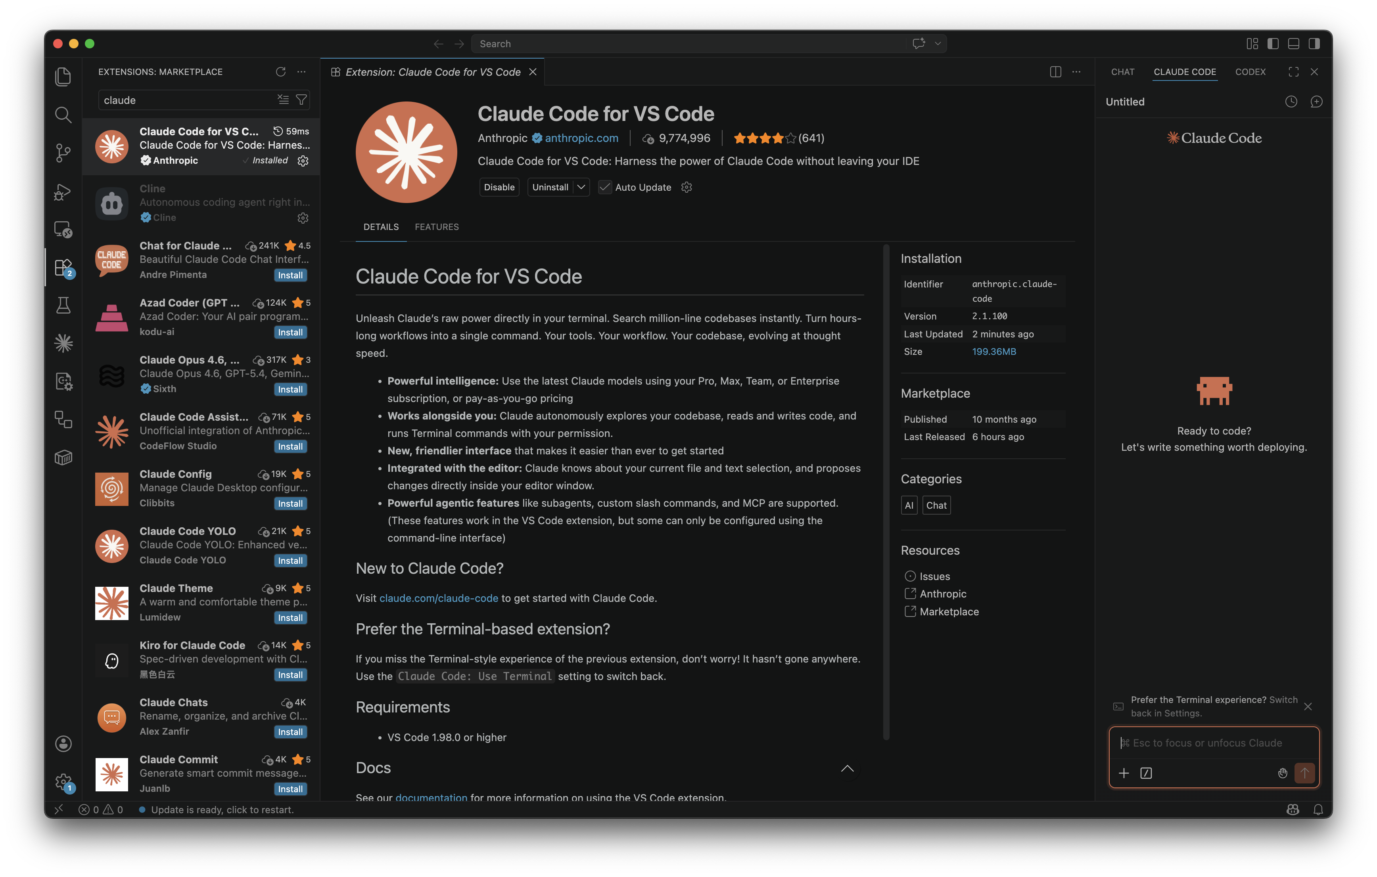
Task: Click Update is ready restart status
Action: point(216,810)
